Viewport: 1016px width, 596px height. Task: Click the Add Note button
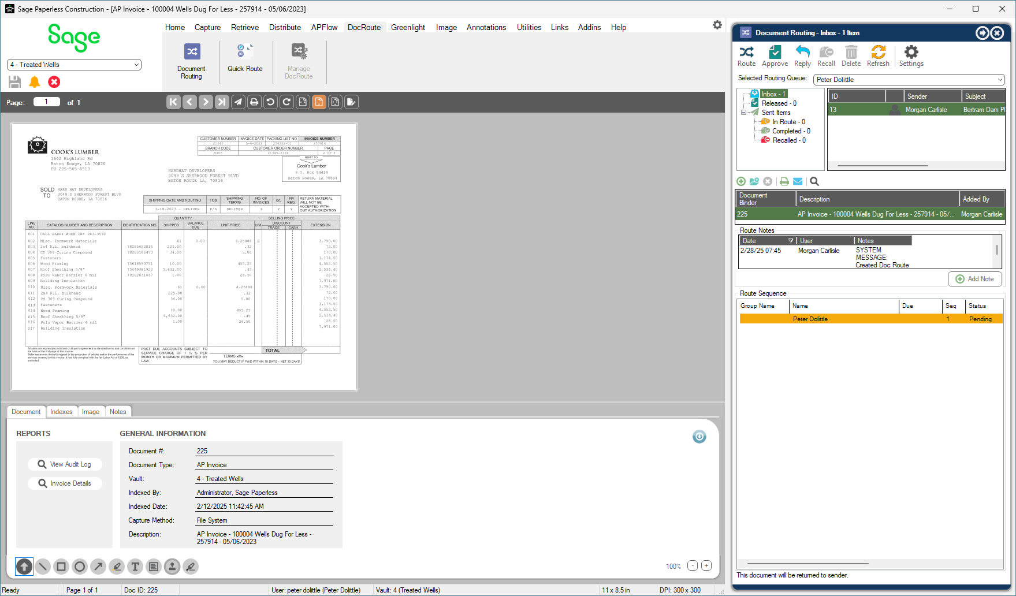(x=975, y=279)
